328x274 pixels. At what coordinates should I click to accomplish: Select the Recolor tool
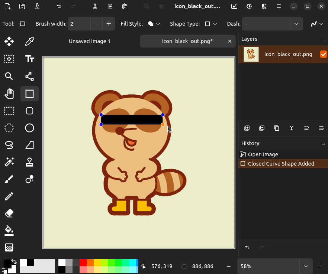click(29, 179)
